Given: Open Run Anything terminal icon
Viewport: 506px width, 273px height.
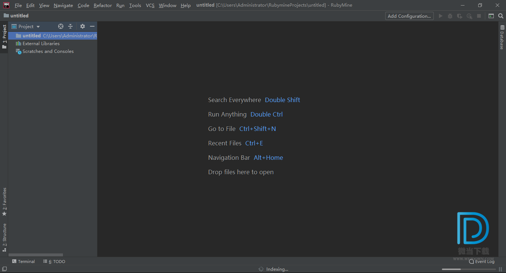Looking at the screenshot, I should point(491,16).
